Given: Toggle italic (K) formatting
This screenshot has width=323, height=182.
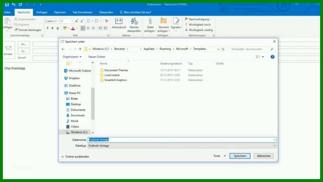Looking at the screenshot, I should [x=53, y=28].
